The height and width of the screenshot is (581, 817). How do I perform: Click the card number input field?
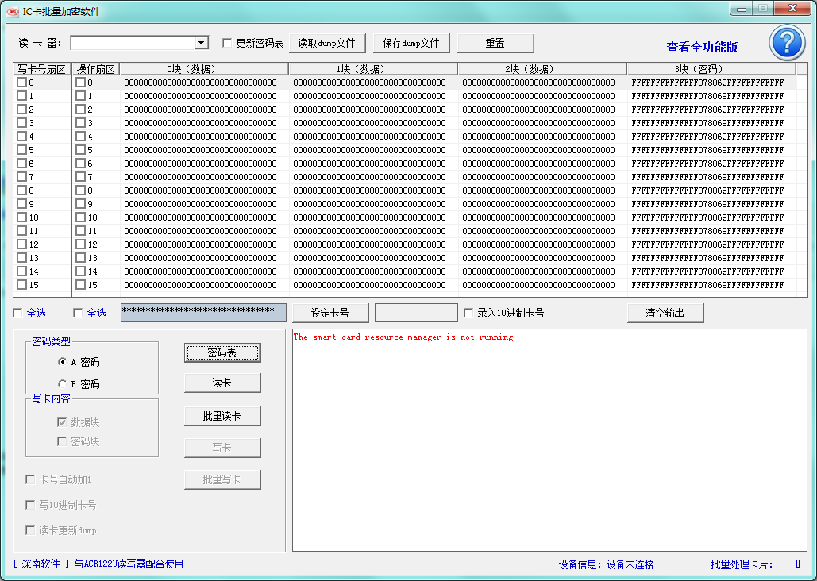coord(416,313)
